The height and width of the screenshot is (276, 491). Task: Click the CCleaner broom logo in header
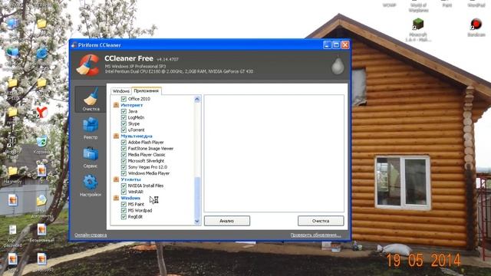tap(88, 65)
